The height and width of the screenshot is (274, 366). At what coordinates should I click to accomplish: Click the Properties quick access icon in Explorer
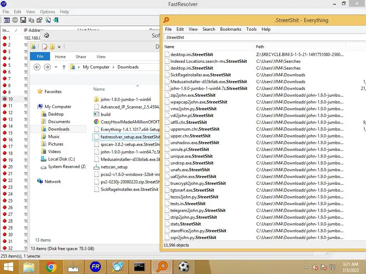[x=45, y=47]
